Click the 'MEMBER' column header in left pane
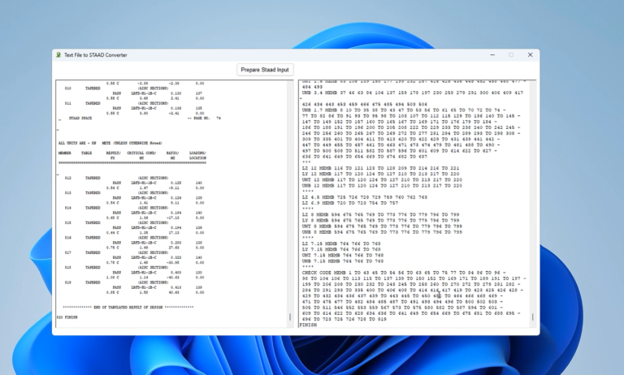Image resolution: width=624 pixels, height=375 pixels. [65, 153]
